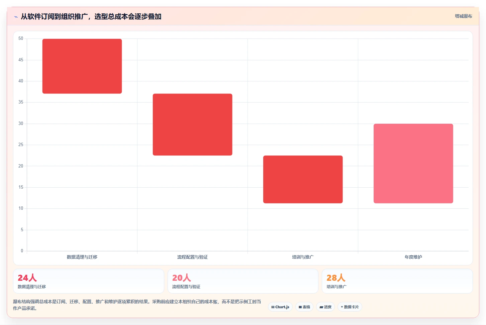Screen dimensions: 486x325
Task: Click the y-axis value 50
Action: coord(21,39)
